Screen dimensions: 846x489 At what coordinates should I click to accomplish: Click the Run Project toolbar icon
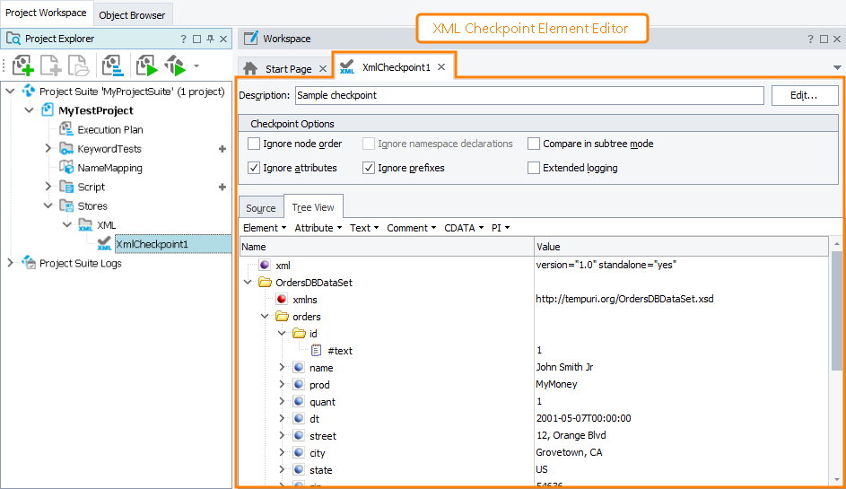click(x=146, y=65)
